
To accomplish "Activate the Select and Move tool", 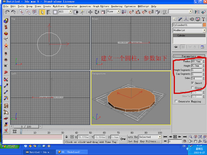I will tap(90, 12).
